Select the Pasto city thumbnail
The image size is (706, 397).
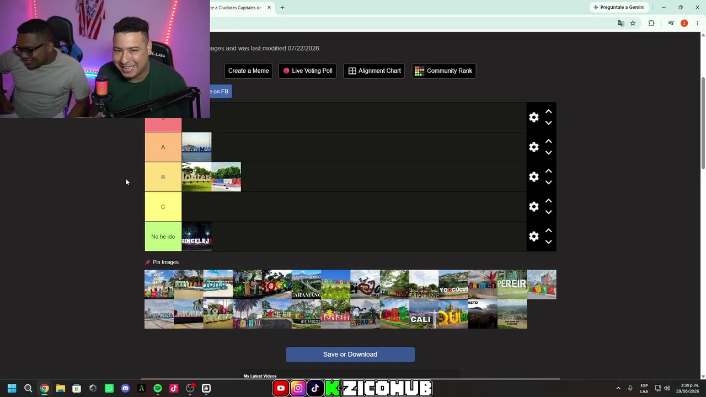[x=483, y=314]
